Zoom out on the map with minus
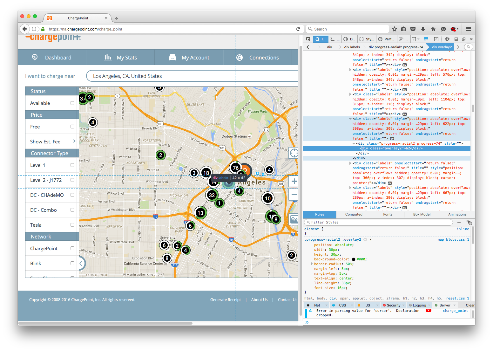The width and height of the screenshot is (493, 351). click(294, 194)
